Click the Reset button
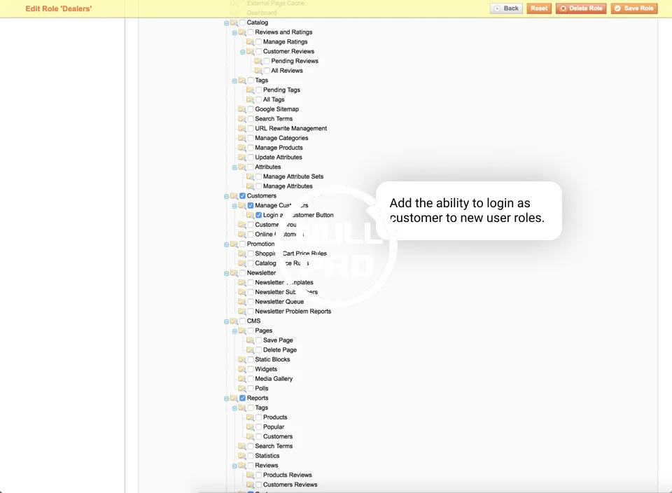 pyautogui.click(x=539, y=8)
